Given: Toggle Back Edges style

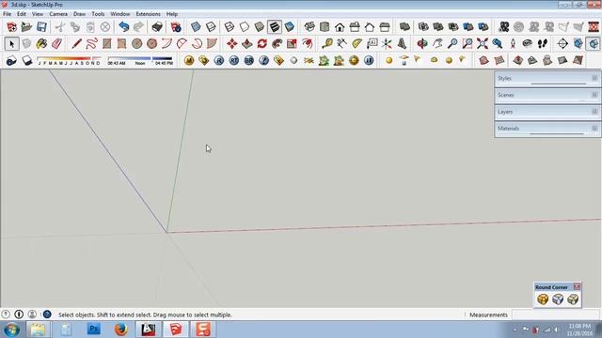Looking at the screenshot, I should click(x=211, y=27).
